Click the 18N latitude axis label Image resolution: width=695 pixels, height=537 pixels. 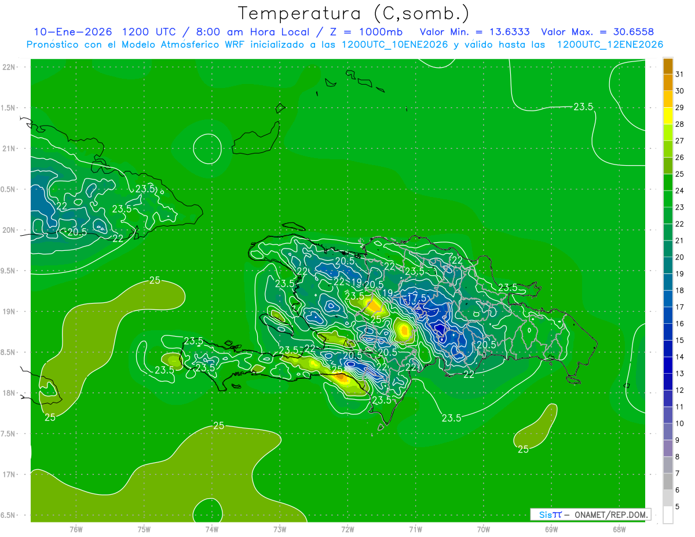(x=9, y=393)
